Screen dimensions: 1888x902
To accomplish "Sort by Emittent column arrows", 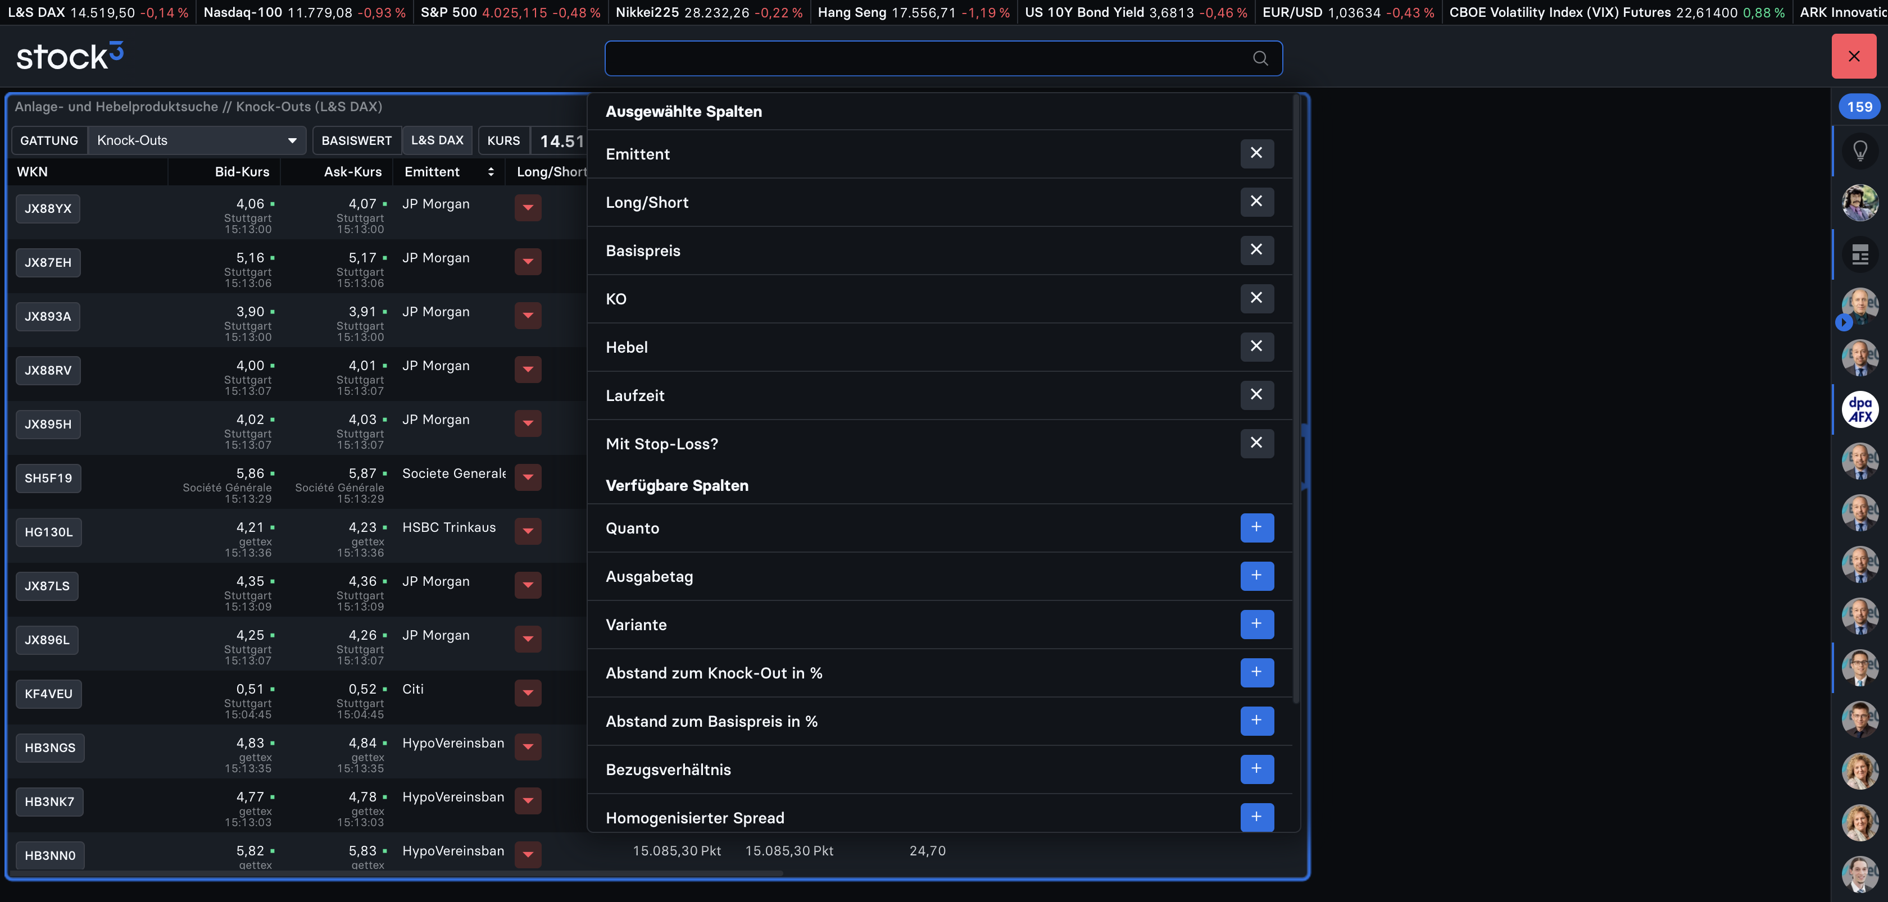I will 491,172.
